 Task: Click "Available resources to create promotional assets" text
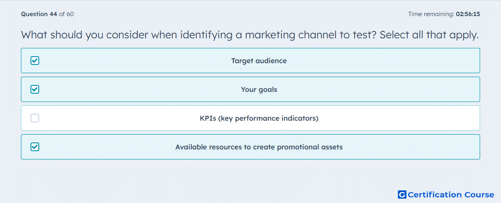259,147
